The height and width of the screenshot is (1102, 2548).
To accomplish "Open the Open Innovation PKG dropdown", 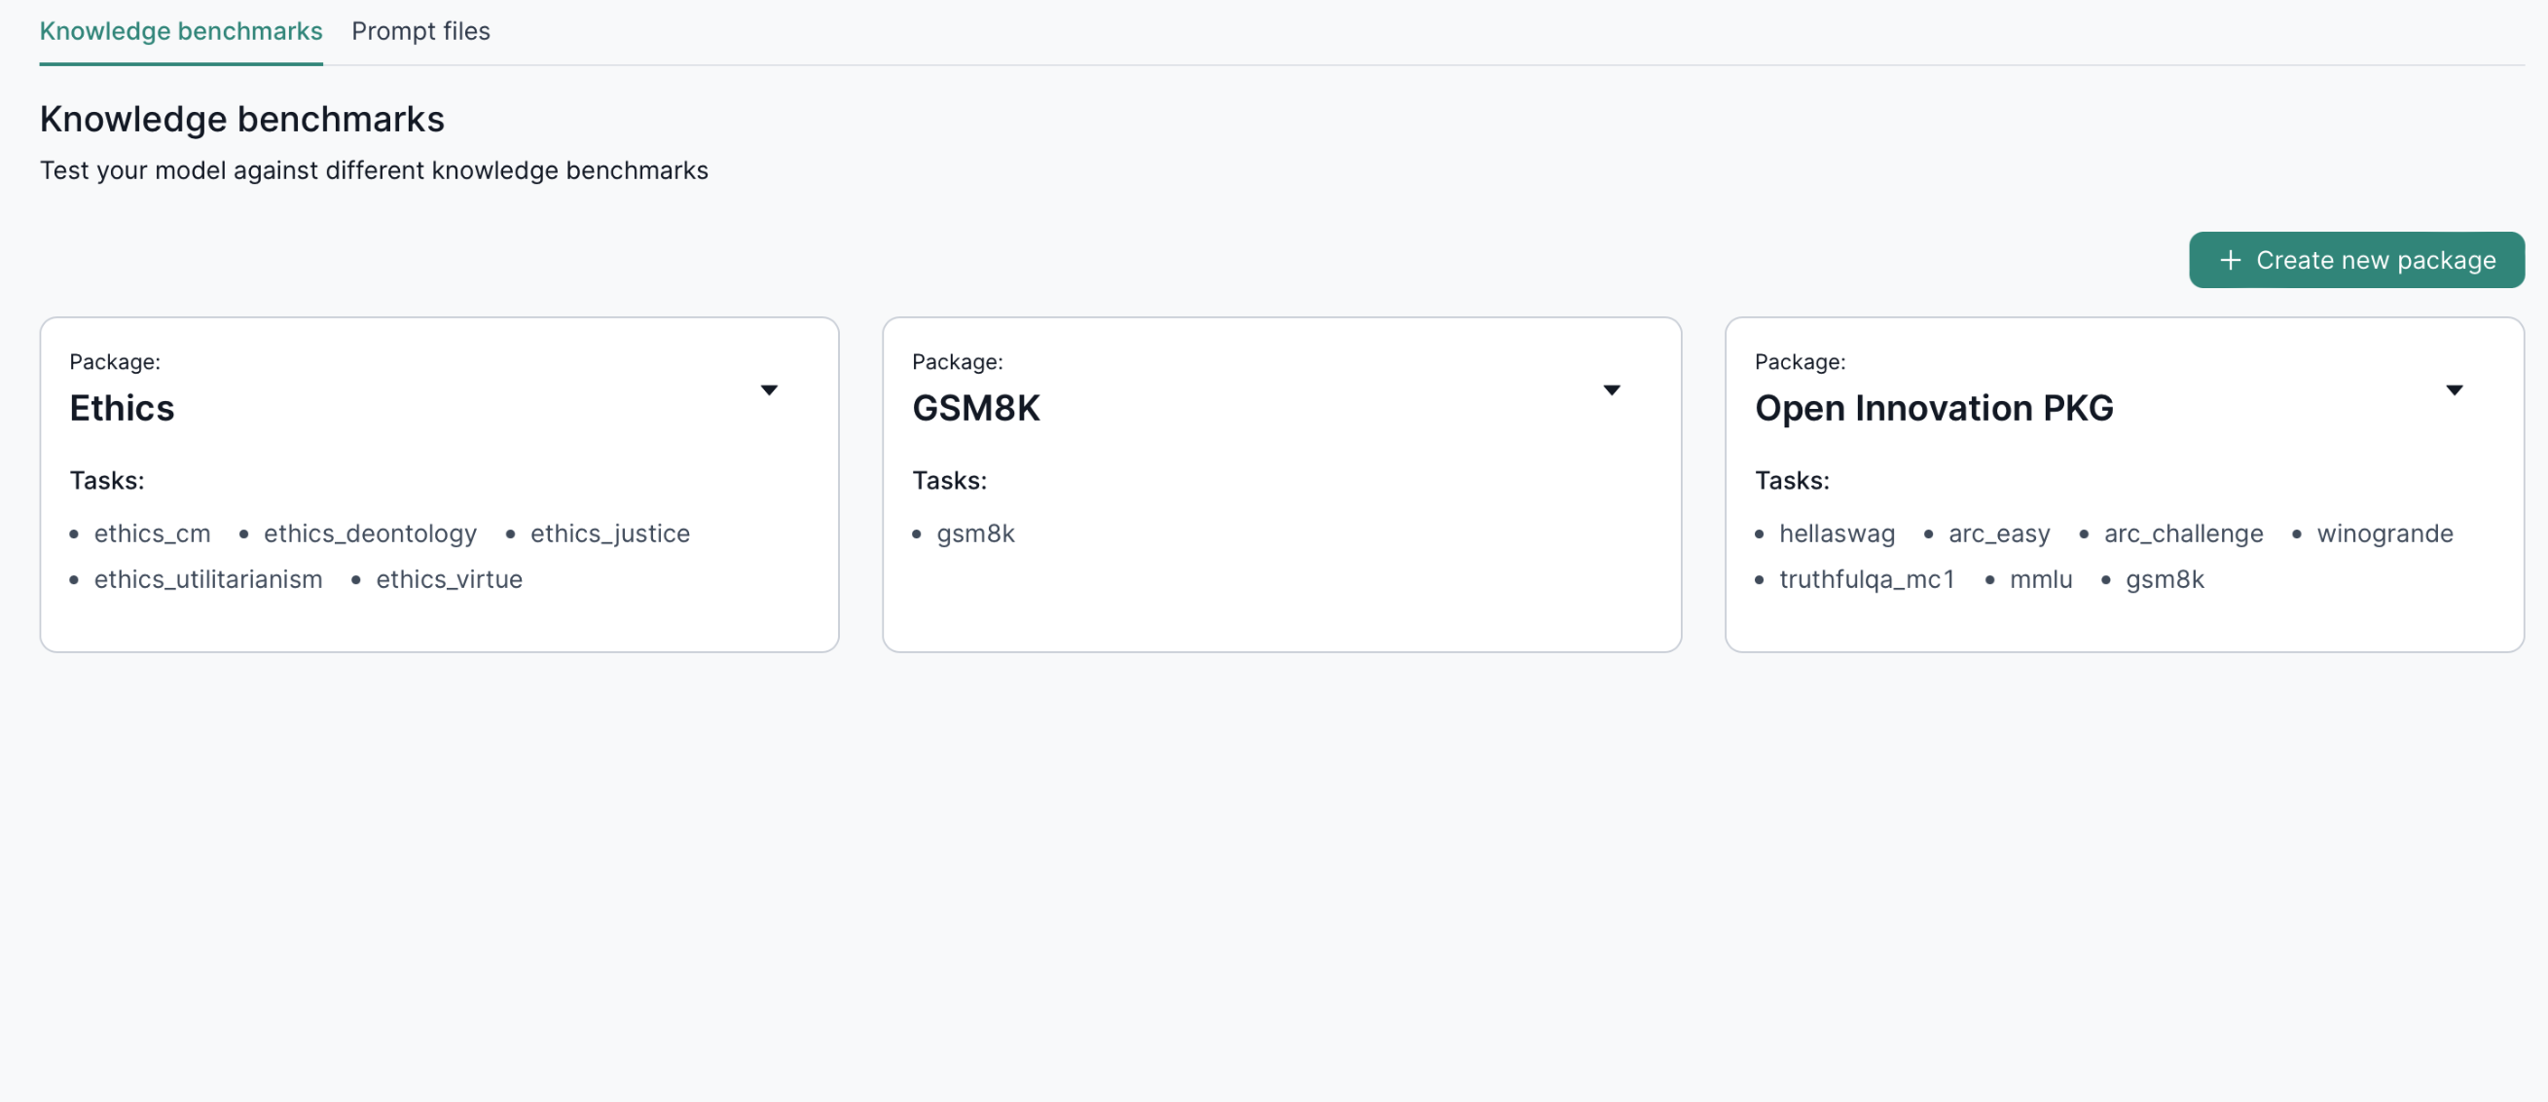I will click(x=2455, y=389).
